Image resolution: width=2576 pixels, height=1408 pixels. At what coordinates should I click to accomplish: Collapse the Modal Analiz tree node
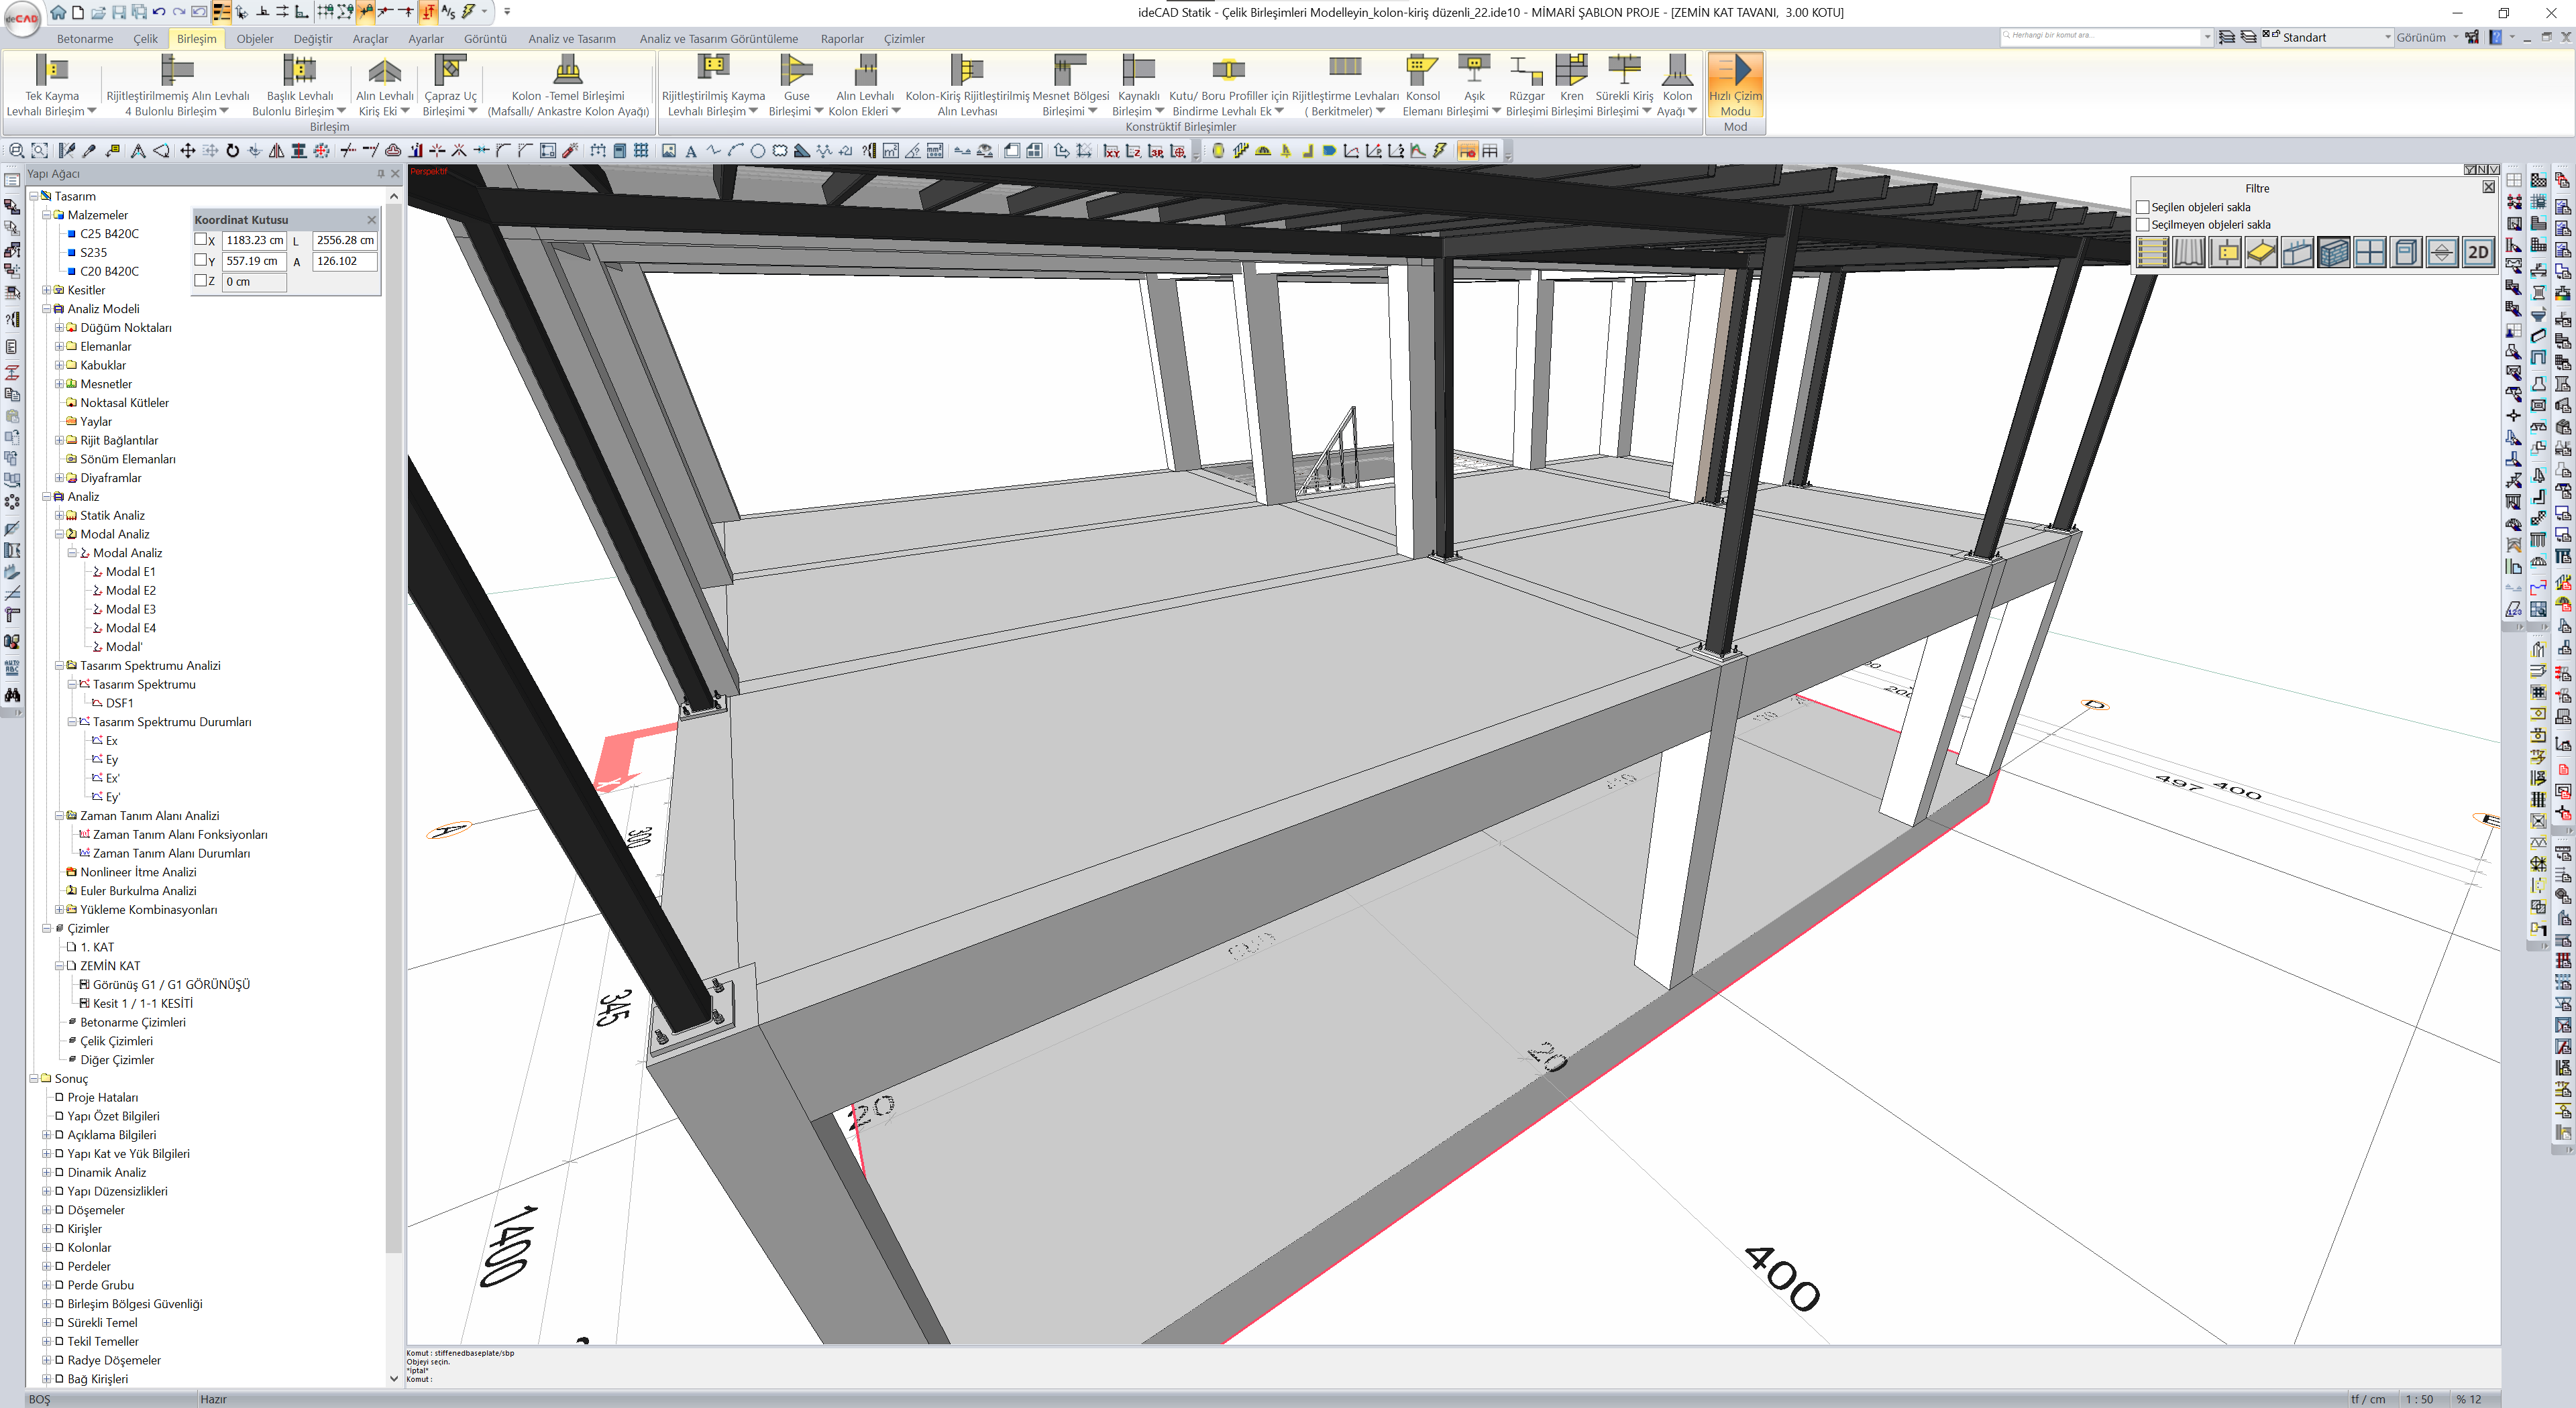pyautogui.click(x=59, y=534)
